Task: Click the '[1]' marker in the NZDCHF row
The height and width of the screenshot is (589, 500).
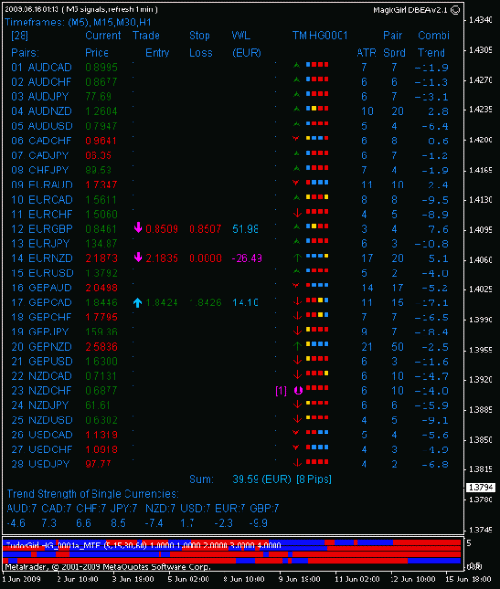Action: pyautogui.click(x=281, y=391)
